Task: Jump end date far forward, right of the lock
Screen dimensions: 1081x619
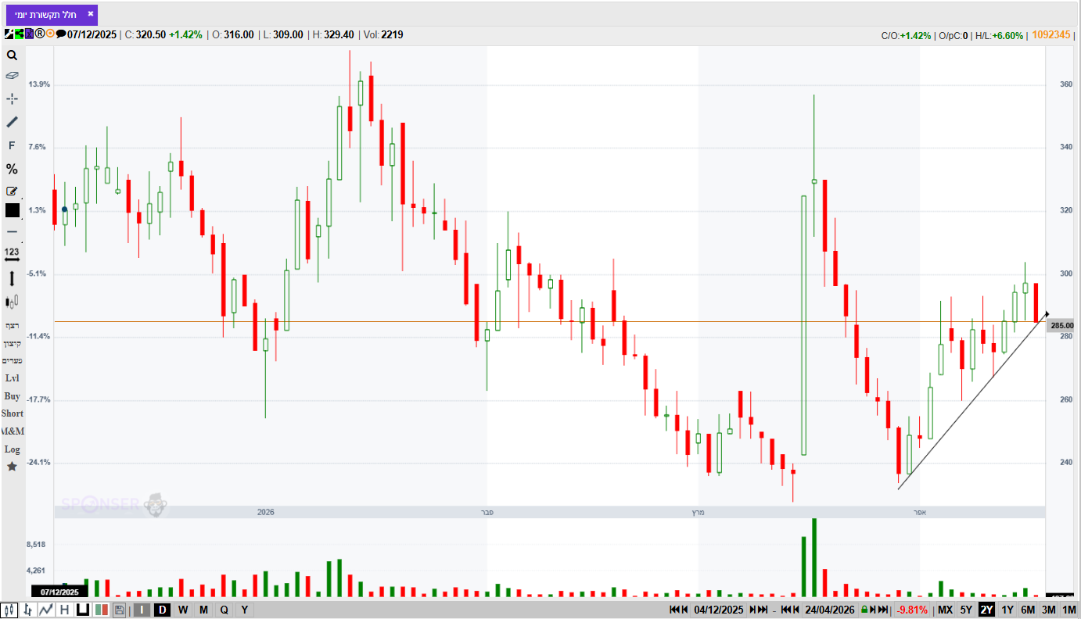Action: coord(883,610)
